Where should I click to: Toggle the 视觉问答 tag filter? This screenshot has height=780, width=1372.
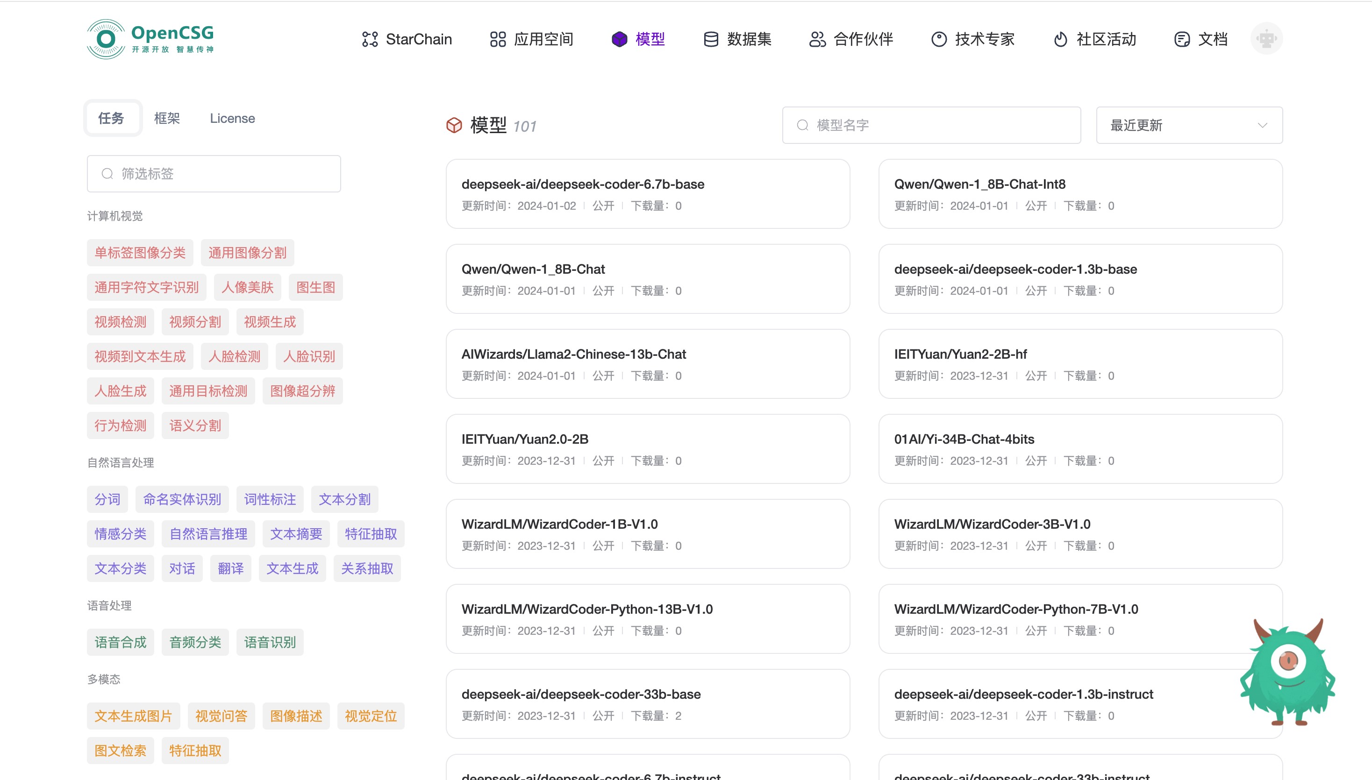coord(221,716)
